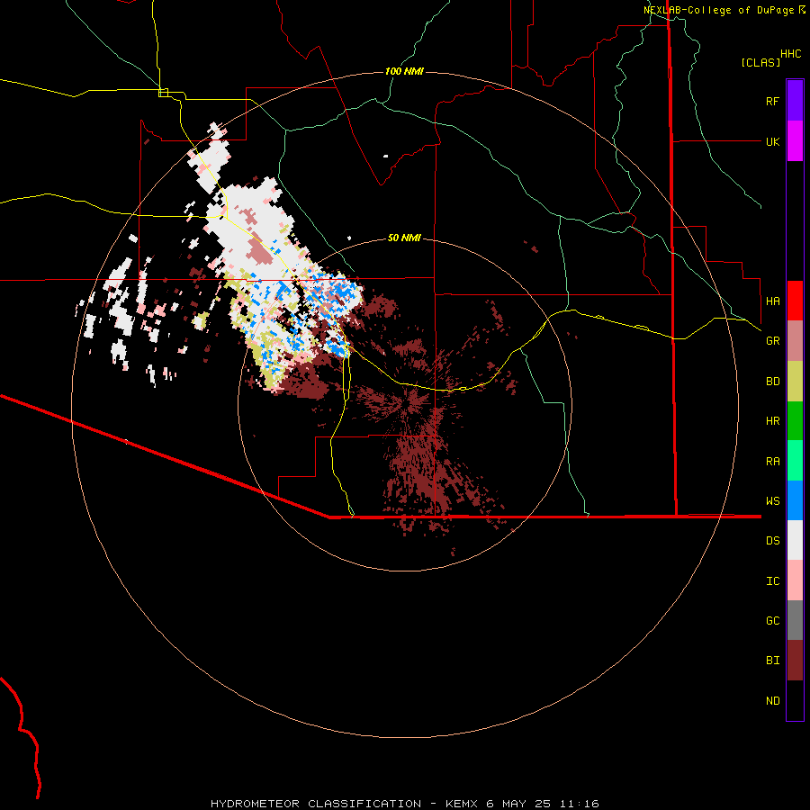Viewport: 810px width, 810px height.
Task: Click the [CLAS] units label
Action: (x=760, y=62)
